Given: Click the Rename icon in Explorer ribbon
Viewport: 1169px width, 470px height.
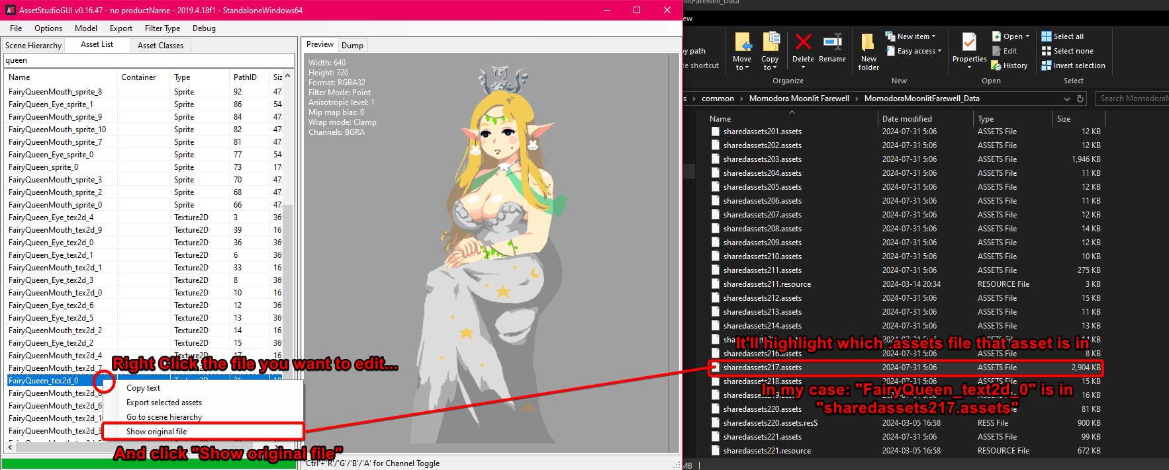Looking at the screenshot, I should coord(832,42).
